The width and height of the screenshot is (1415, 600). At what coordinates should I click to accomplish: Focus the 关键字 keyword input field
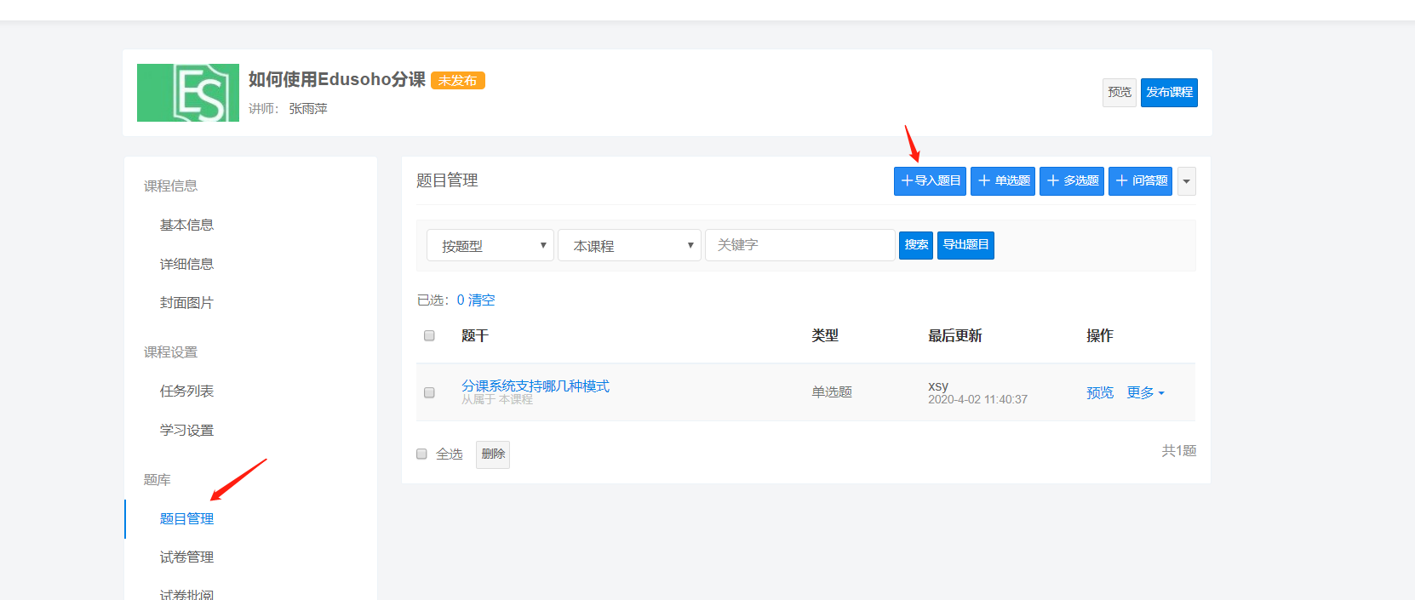coord(800,245)
